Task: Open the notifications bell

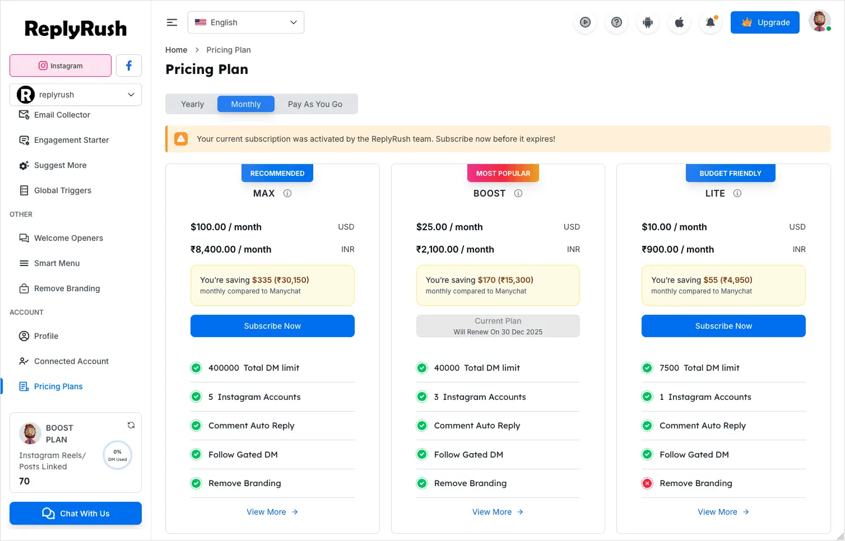Action: tap(711, 22)
